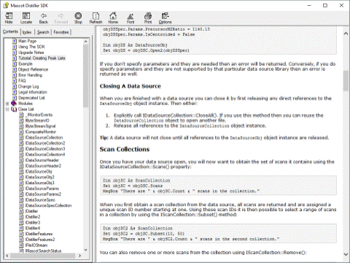Open Legal Information topic

33,92
